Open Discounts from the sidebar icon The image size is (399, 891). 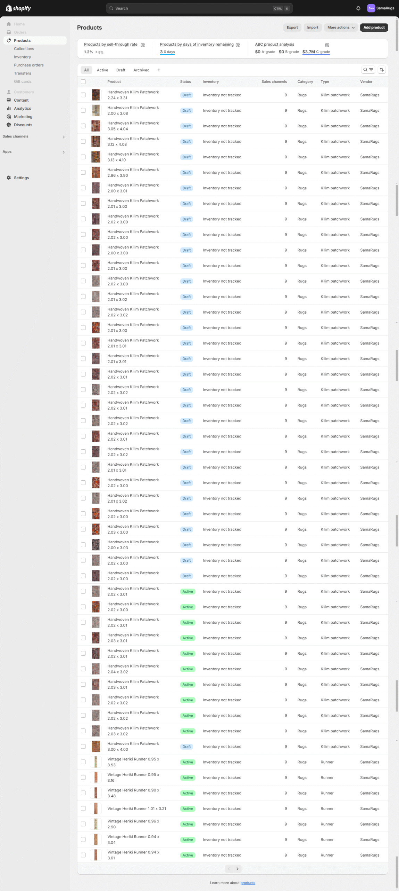pos(9,125)
